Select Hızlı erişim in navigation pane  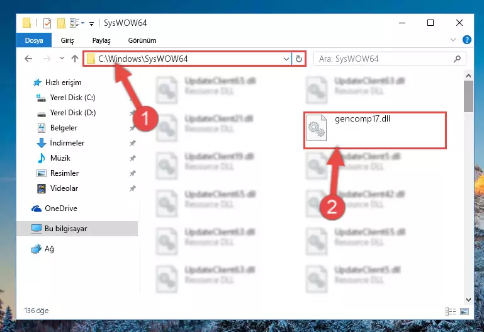click(x=63, y=83)
